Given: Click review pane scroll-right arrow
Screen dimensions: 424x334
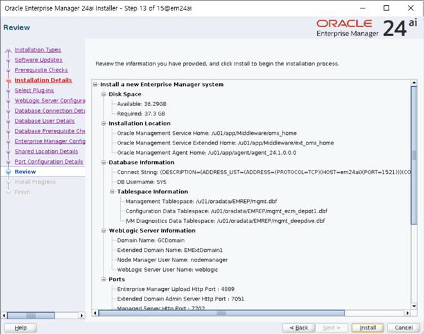Looking at the screenshot, I should [407, 313].
